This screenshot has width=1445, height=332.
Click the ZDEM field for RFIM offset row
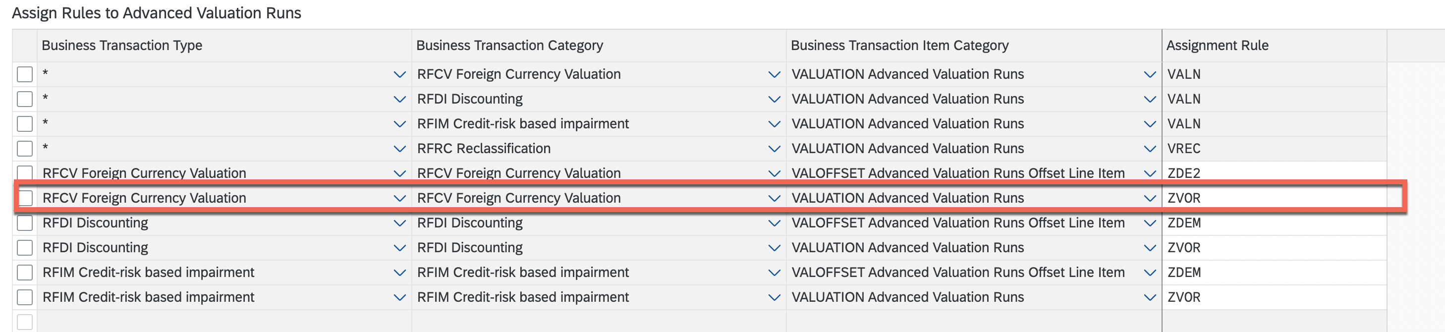1274,273
